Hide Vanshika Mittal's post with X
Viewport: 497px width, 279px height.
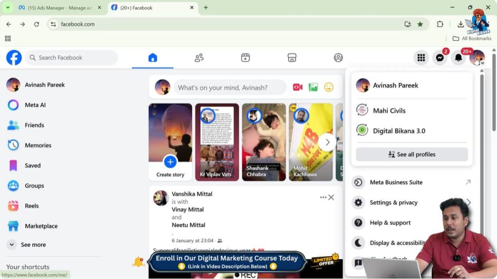(x=331, y=197)
